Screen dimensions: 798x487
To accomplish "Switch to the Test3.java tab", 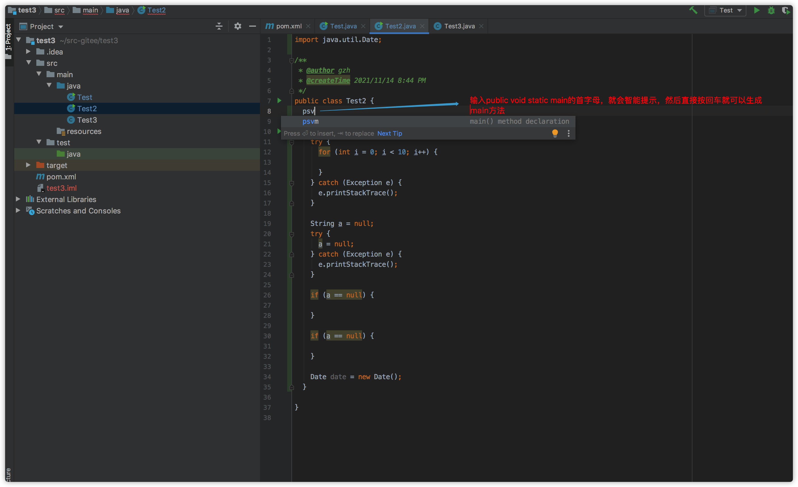I will coord(459,26).
